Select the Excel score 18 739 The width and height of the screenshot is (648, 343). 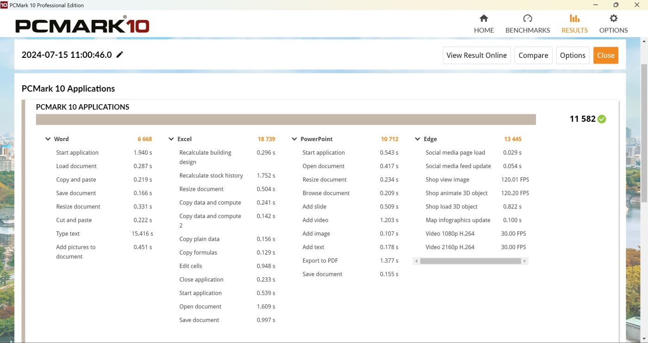tap(266, 139)
